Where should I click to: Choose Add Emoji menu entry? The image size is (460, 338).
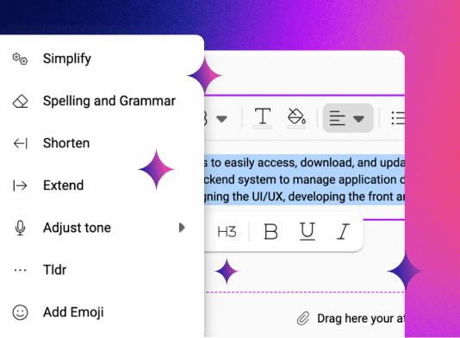pyautogui.click(x=73, y=312)
